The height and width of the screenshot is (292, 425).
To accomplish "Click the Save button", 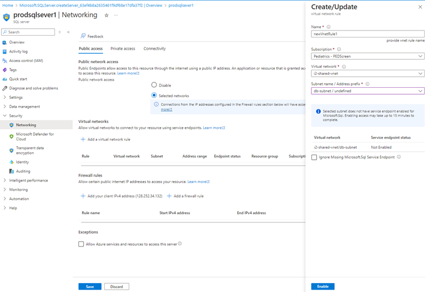I will (x=90, y=287).
